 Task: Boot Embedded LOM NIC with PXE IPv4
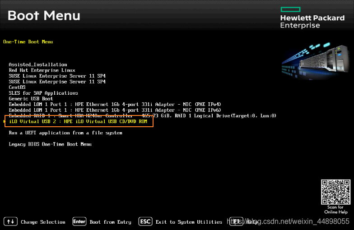coord(115,105)
